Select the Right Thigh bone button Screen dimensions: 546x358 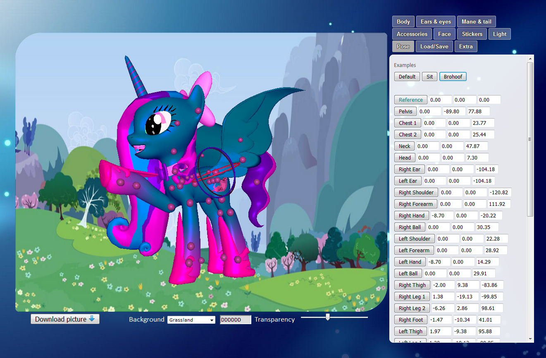tap(412, 285)
